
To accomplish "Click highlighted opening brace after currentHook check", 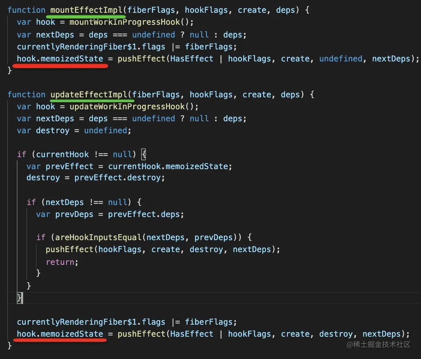I will point(144,154).
